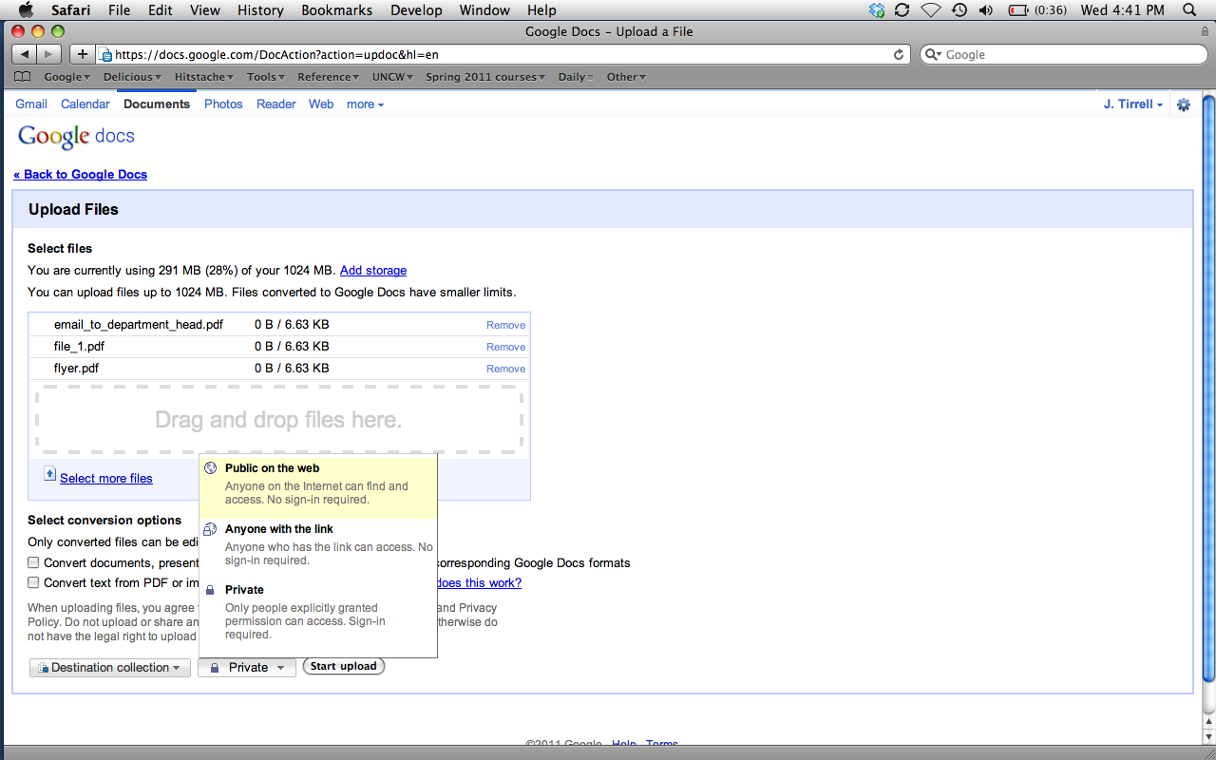
Task: Open the battery status icon
Action: pyautogui.click(x=1018, y=10)
